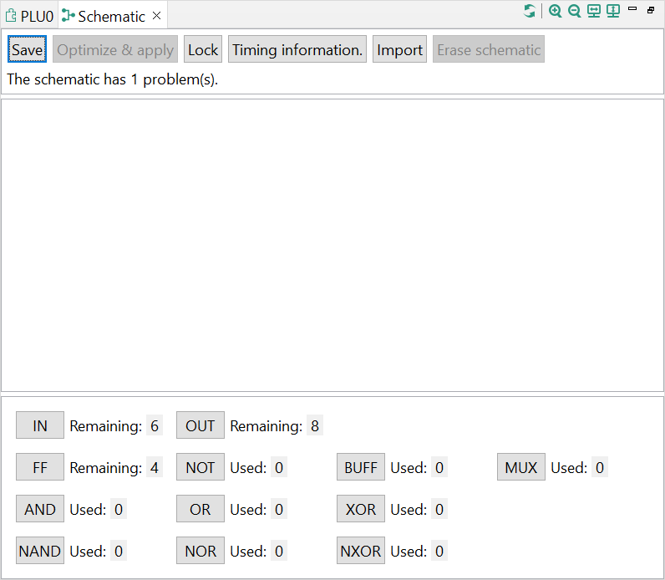The height and width of the screenshot is (580, 665).
Task: Add an NXOR gate
Action: 361,551
